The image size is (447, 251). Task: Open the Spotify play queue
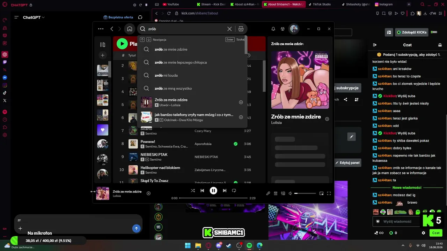tap(276, 193)
